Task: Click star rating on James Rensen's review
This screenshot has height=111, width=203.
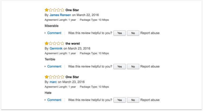Action: point(54,10)
